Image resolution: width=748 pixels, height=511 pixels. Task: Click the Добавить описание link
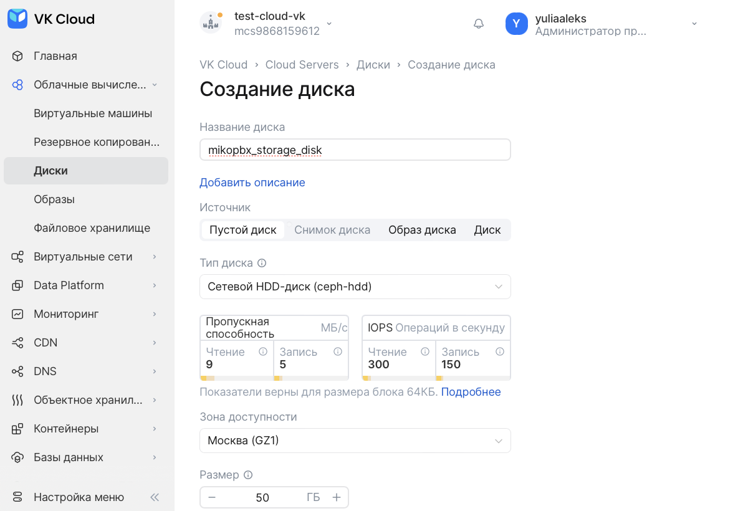click(x=252, y=183)
